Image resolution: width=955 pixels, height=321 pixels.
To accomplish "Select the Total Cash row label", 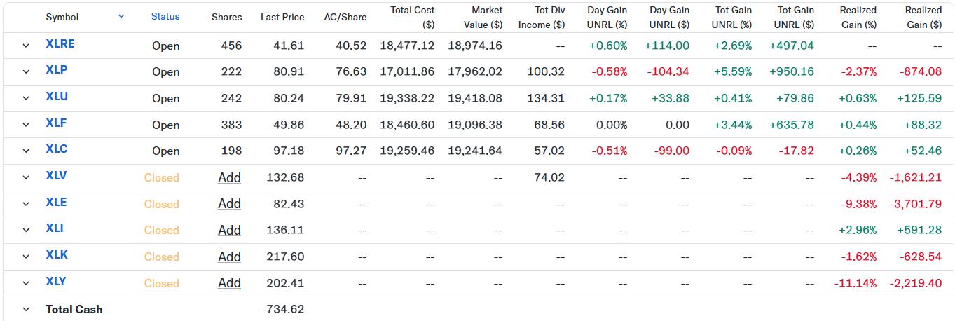I will (74, 309).
